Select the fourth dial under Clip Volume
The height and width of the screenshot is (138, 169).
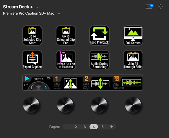pos(133,105)
